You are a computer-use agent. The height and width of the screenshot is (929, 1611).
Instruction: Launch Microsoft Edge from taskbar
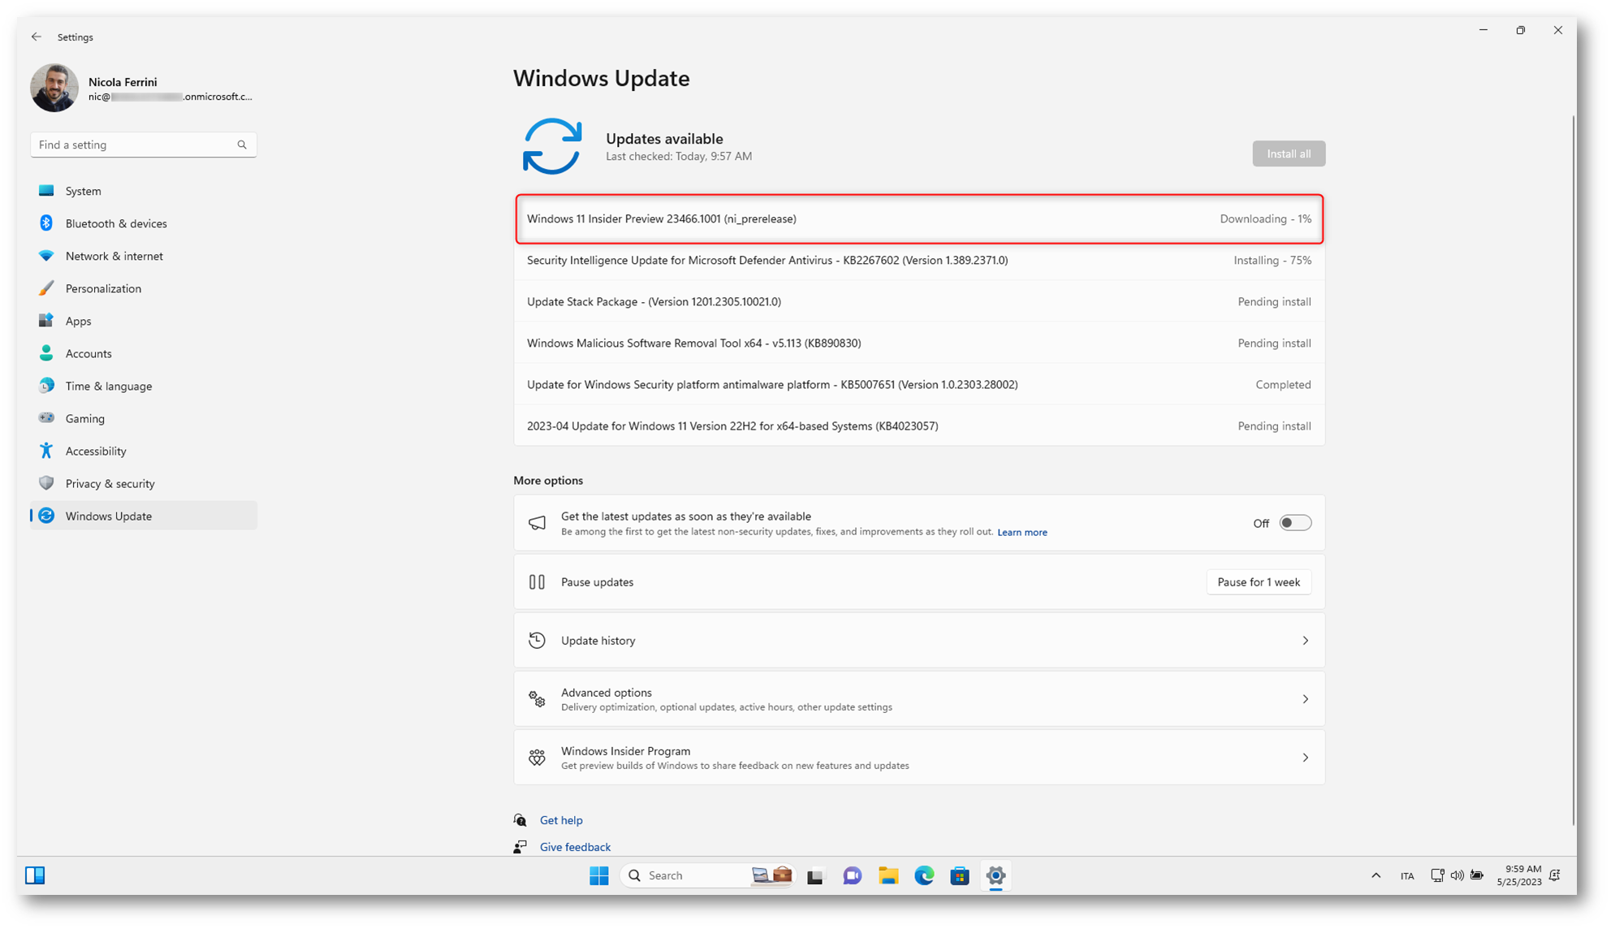(924, 875)
